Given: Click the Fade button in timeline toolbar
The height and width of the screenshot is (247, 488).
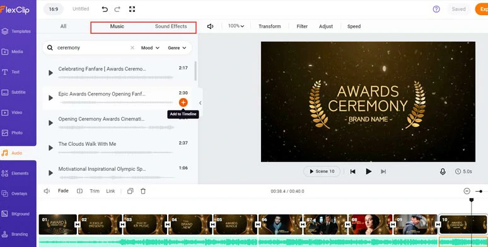Looking at the screenshot, I should point(63,191).
